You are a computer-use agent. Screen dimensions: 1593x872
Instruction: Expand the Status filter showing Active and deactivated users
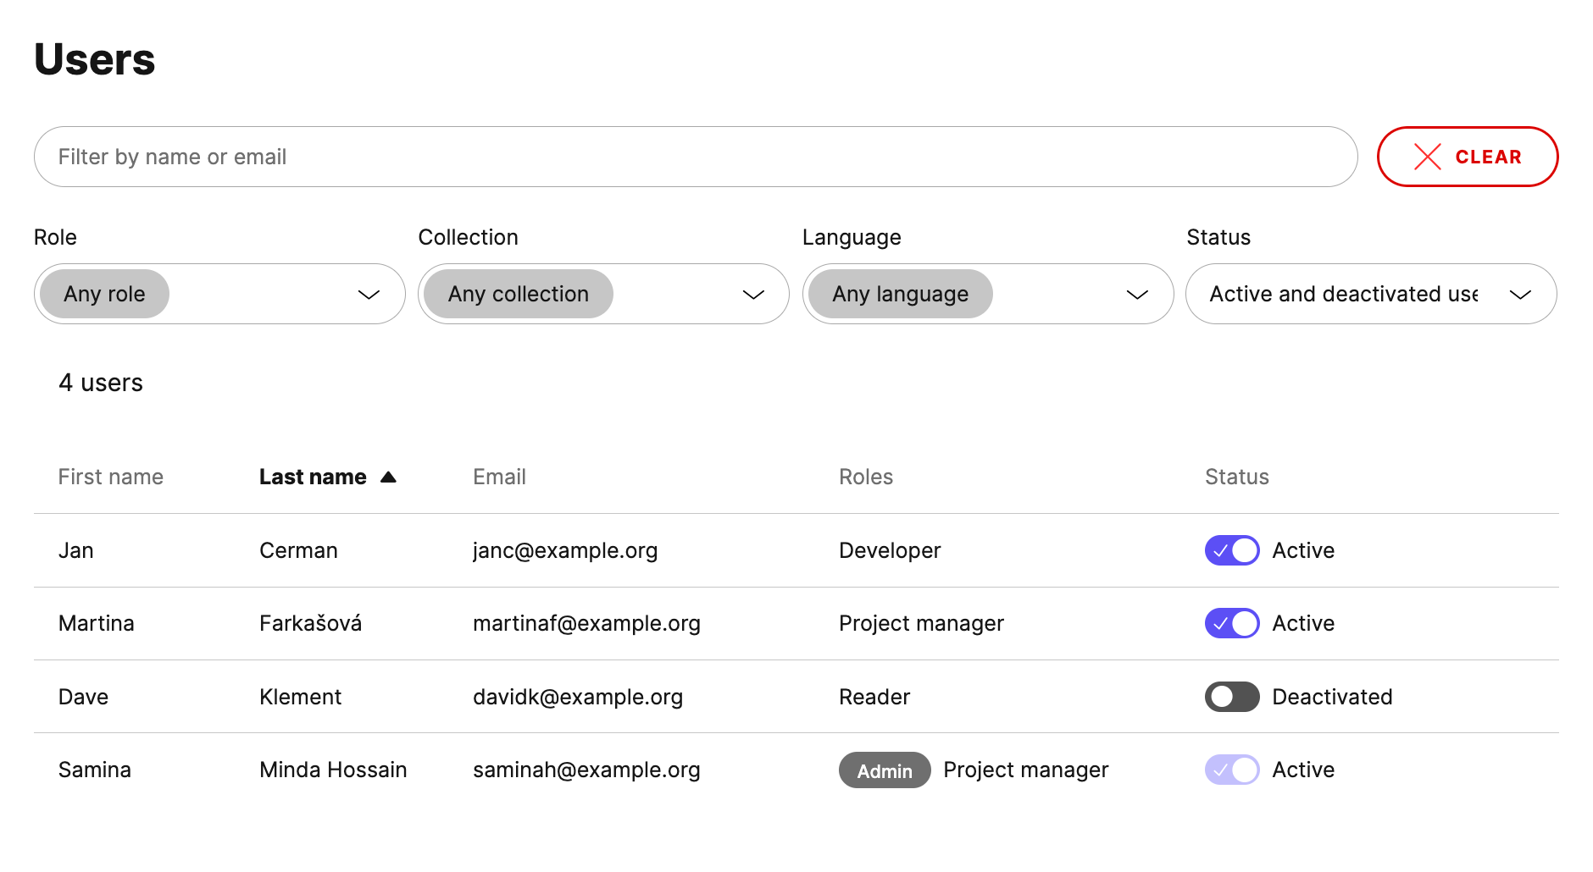[x=1369, y=294]
